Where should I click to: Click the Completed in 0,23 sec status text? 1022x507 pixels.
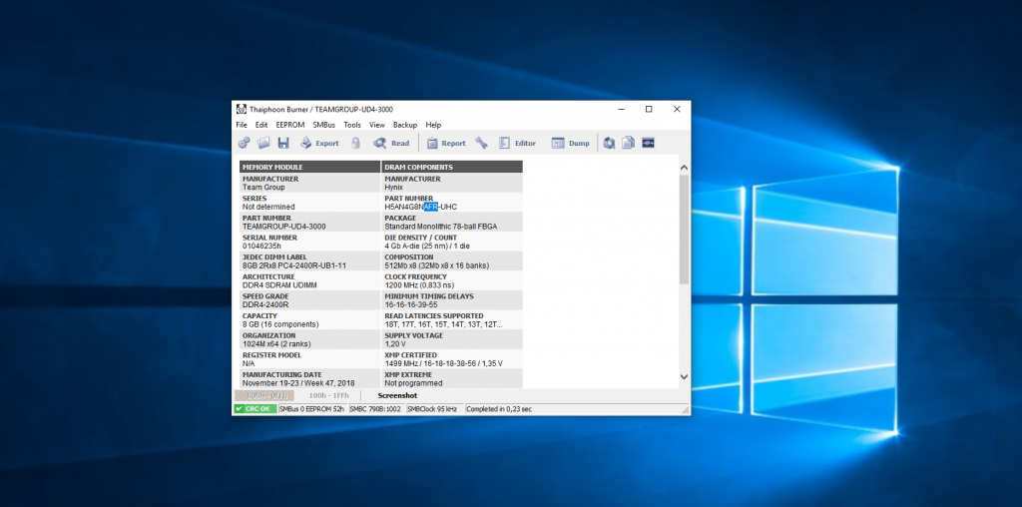pos(499,409)
